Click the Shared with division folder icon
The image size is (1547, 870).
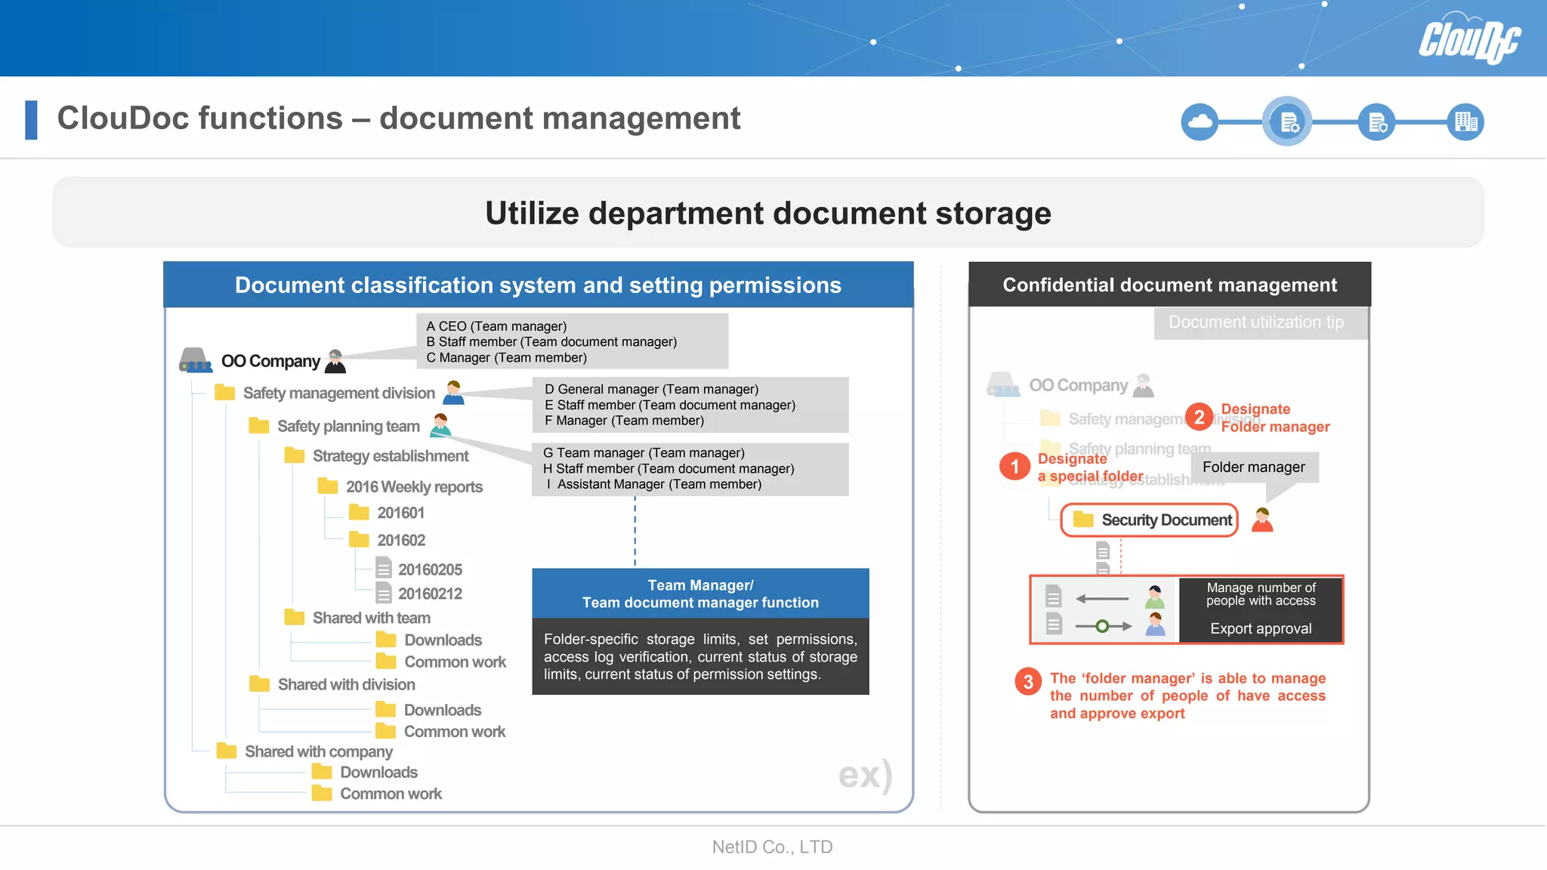260,683
